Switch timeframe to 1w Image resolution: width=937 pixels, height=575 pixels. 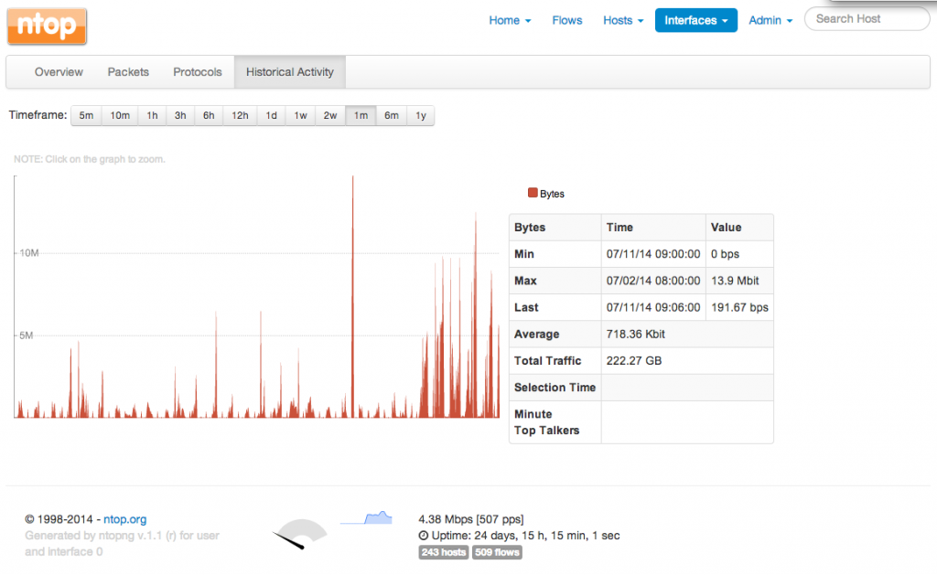(x=300, y=115)
